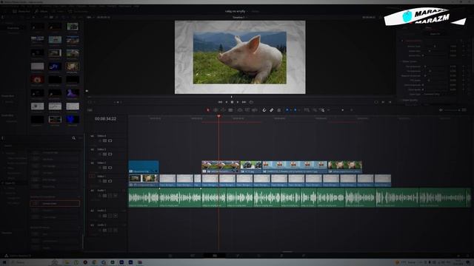474x266 pixels.
Task: Select the red circular media pool thumbnail
Action: 37,80
